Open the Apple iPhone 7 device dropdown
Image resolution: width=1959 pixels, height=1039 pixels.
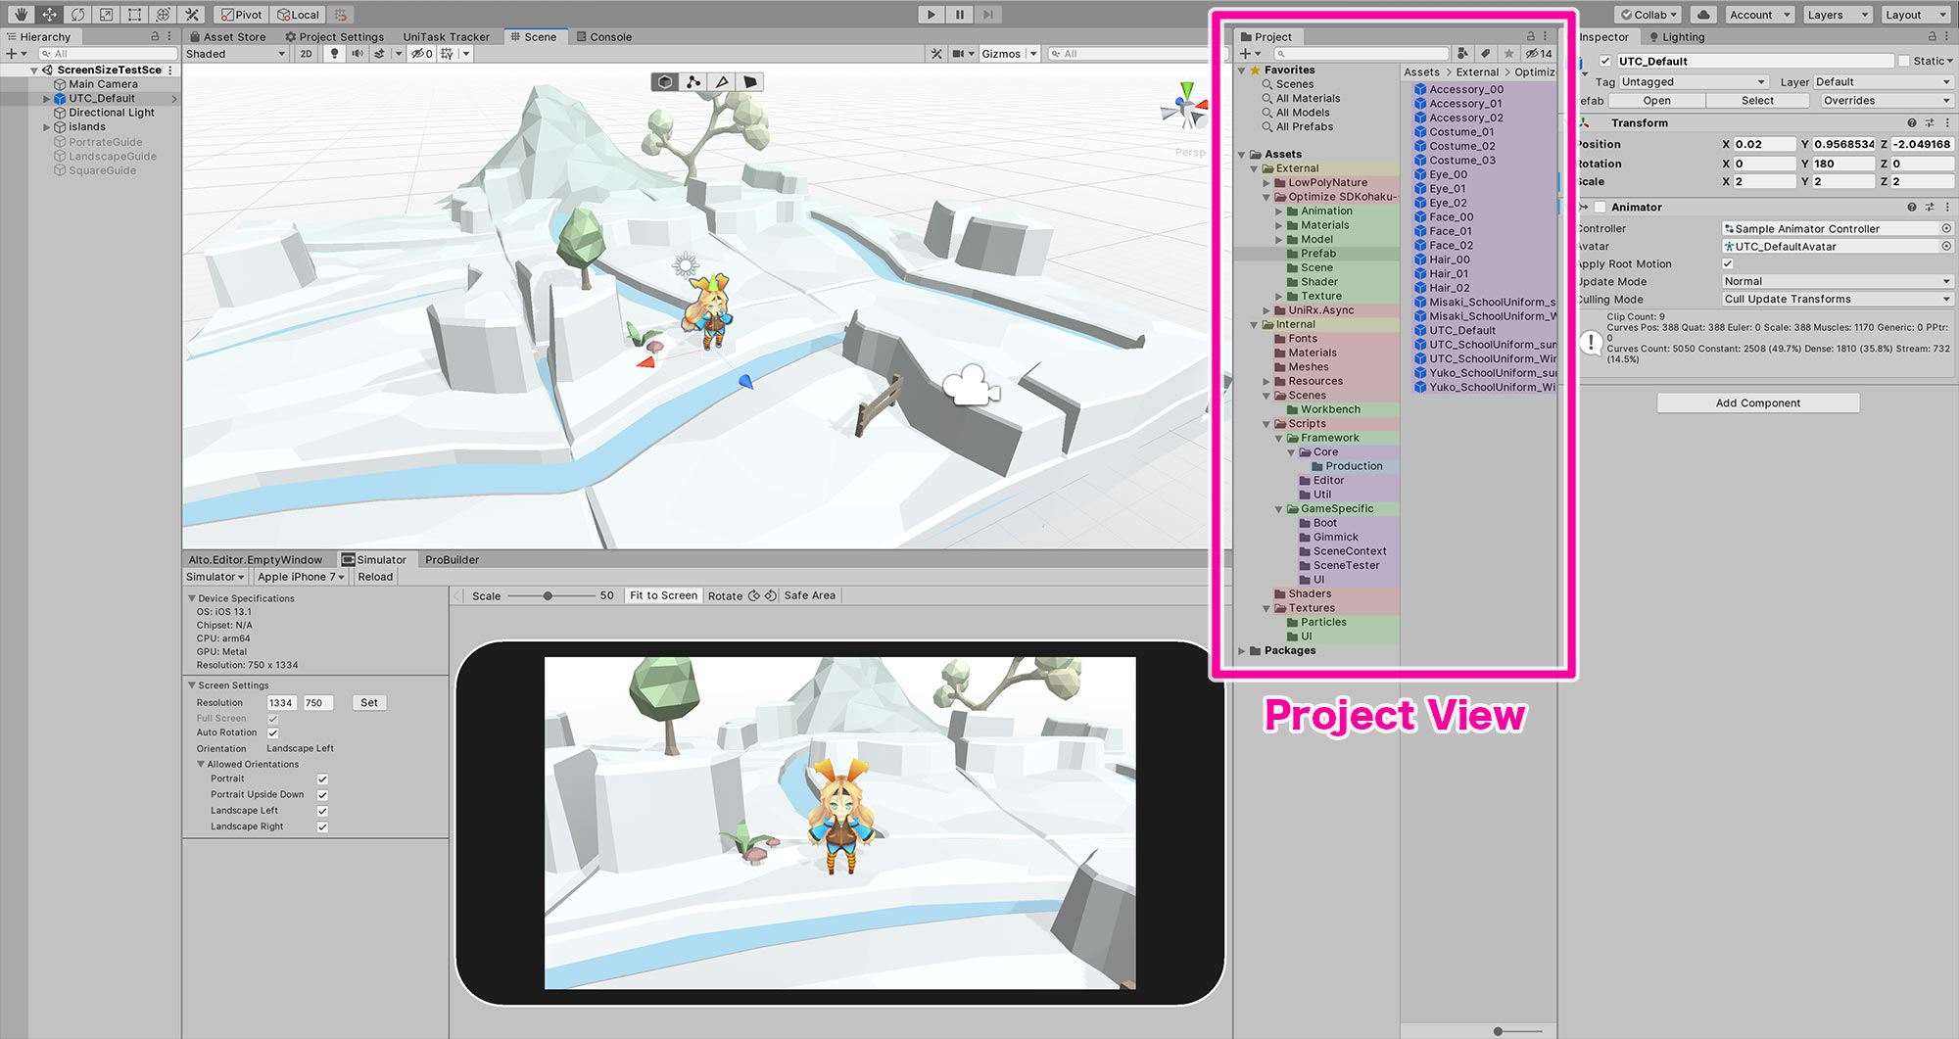tap(301, 577)
